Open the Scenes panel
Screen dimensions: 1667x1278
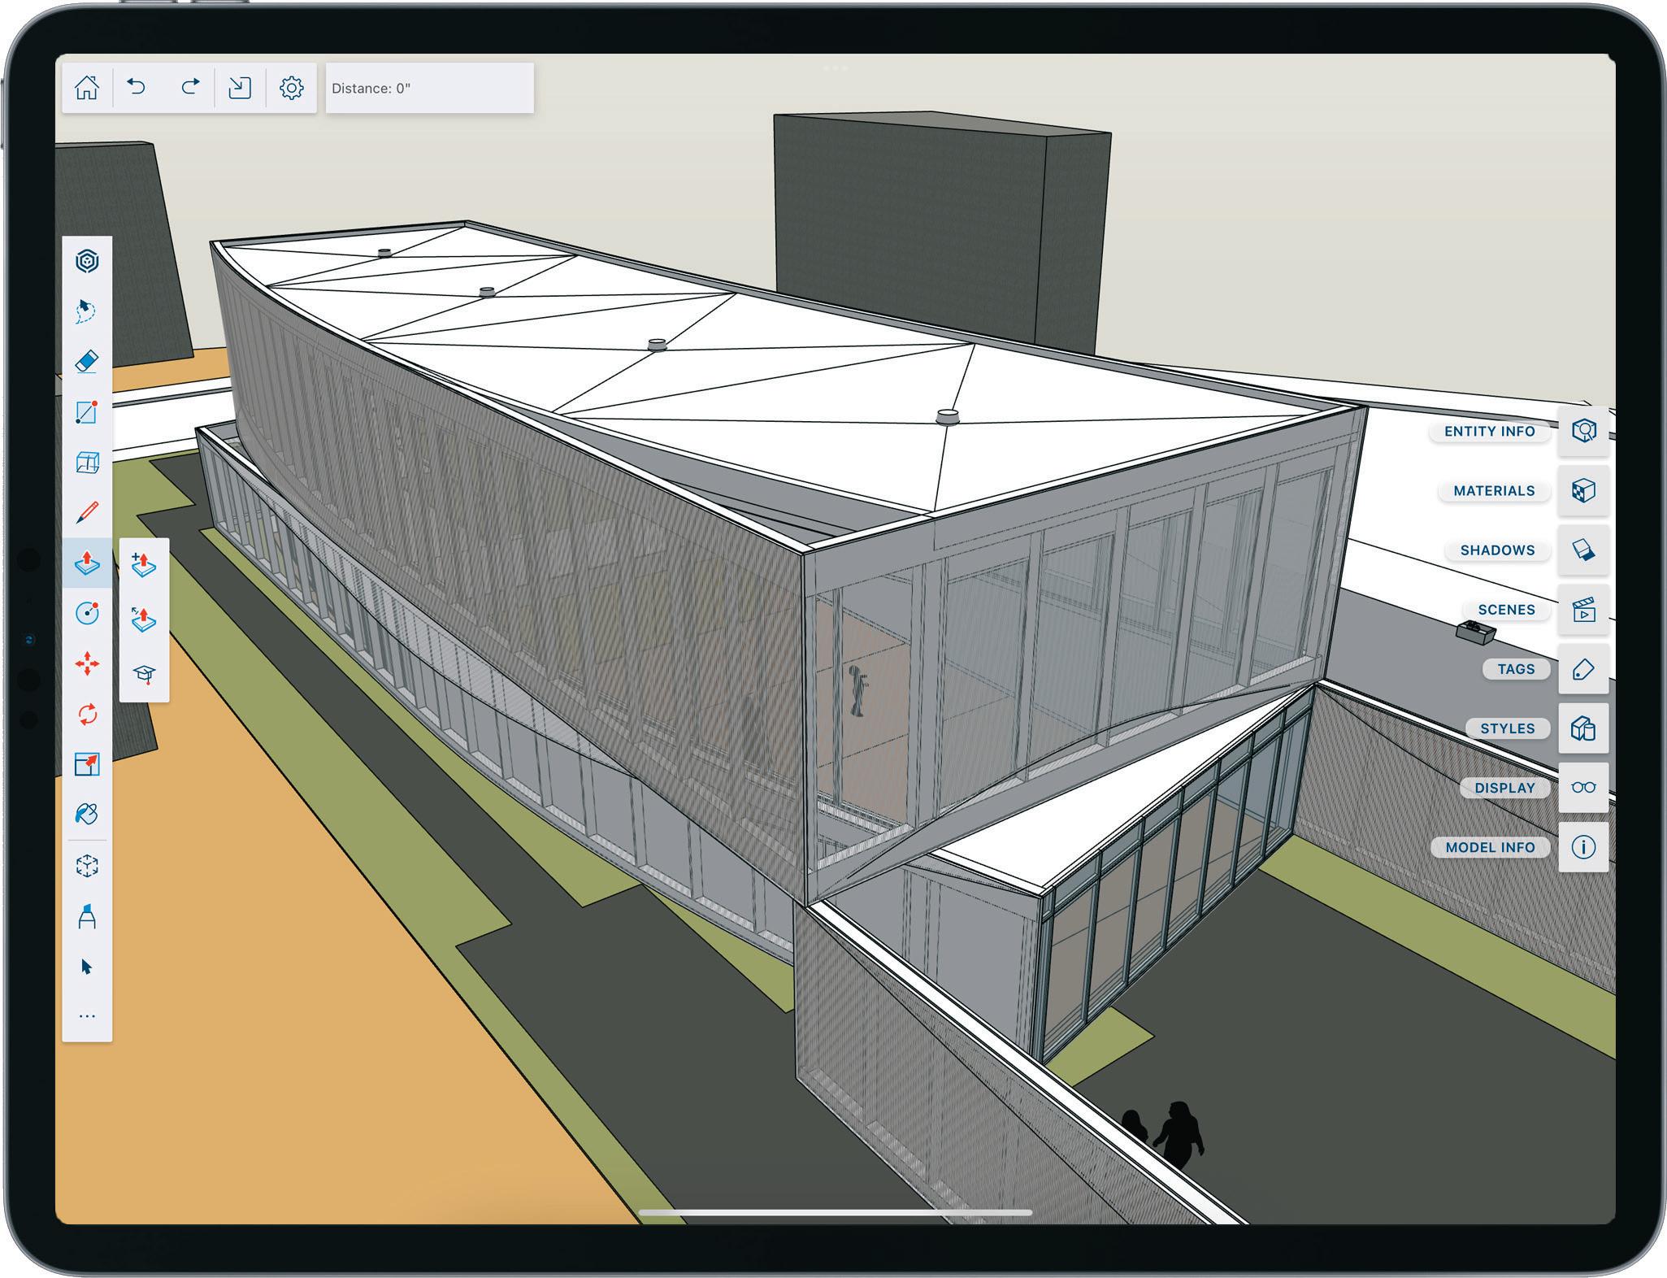tap(1583, 609)
